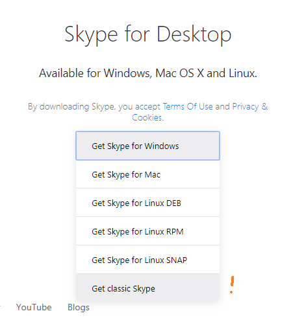
Task: Select Get Skype for Mac
Action: coord(147,174)
